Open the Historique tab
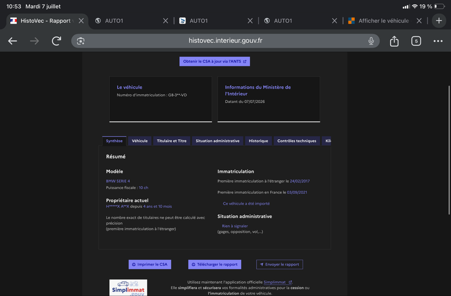This screenshot has height=296, width=451. point(258,141)
